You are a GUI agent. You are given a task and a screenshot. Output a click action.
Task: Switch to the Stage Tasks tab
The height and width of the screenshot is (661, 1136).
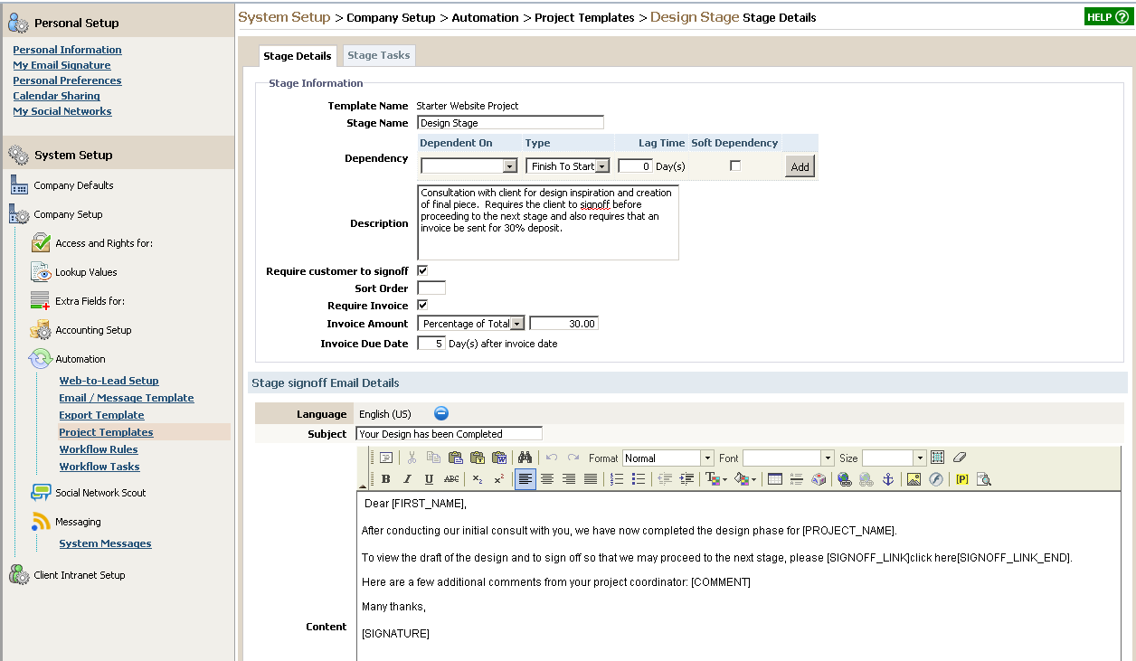[x=379, y=55]
